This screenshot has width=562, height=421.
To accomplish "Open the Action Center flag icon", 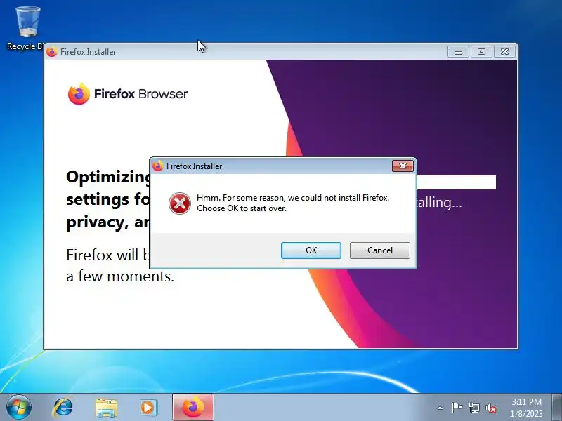I will click(x=457, y=408).
